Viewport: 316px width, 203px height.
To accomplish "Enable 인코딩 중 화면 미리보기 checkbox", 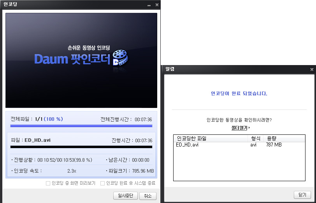I will coord(48,183).
